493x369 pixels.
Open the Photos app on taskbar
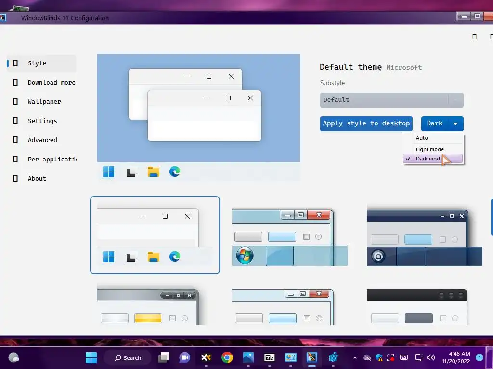[x=248, y=357]
